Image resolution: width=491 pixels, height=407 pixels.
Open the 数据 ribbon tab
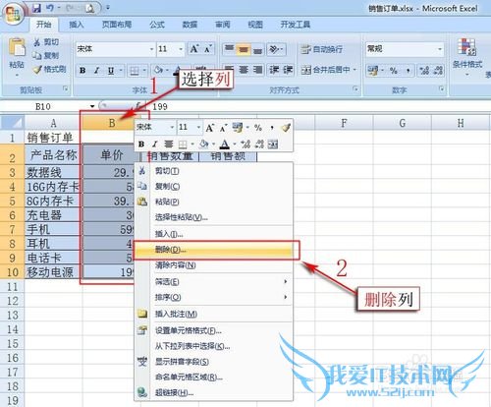click(190, 25)
